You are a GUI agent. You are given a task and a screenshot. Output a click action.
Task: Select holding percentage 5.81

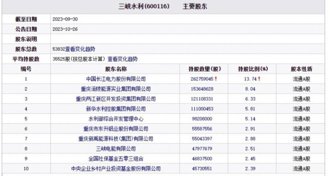(250, 109)
